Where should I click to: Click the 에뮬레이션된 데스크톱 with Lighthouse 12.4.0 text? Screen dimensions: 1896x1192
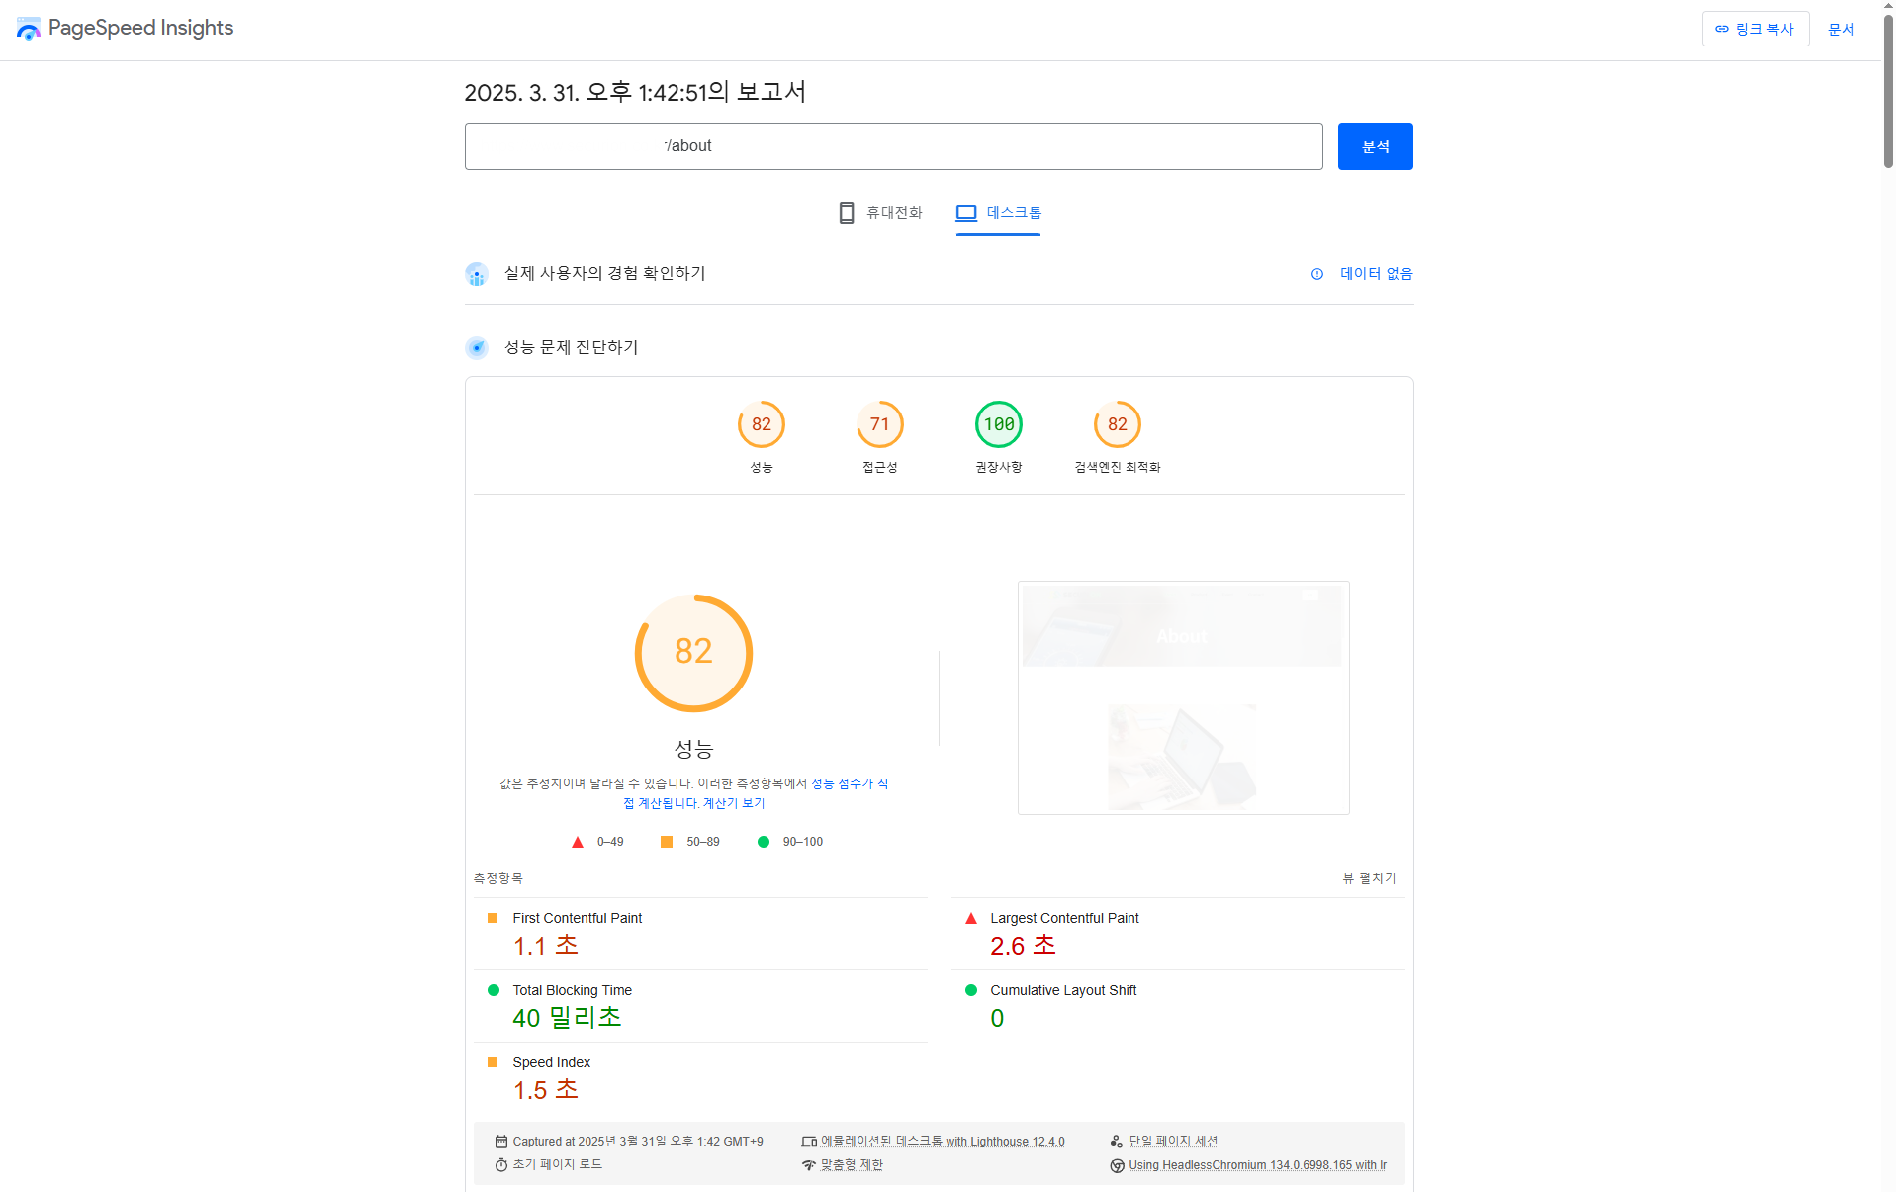(x=943, y=1142)
